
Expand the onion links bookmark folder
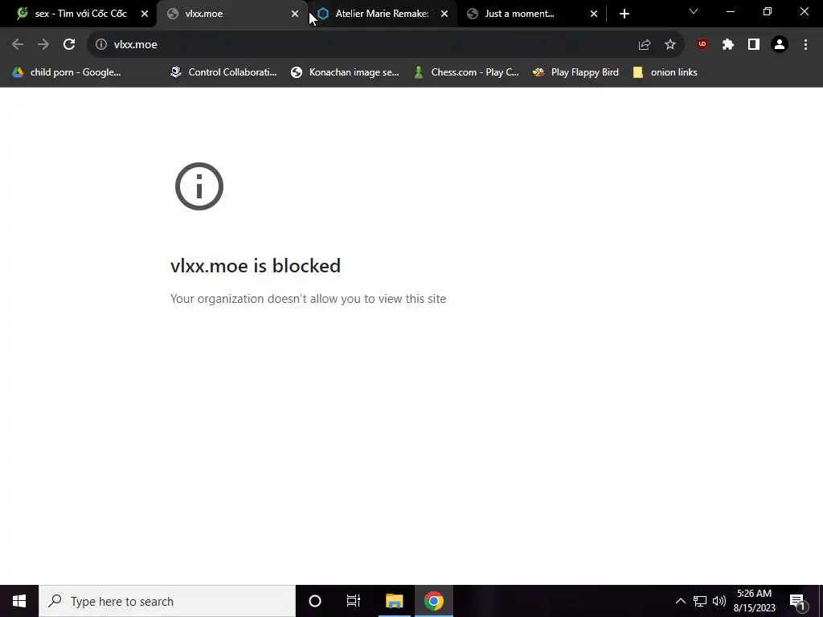pyautogui.click(x=665, y=72)
